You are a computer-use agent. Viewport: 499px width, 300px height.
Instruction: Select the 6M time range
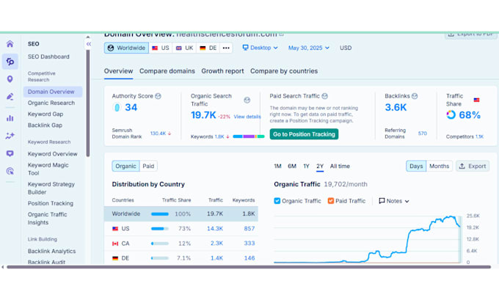click(292, 166)
